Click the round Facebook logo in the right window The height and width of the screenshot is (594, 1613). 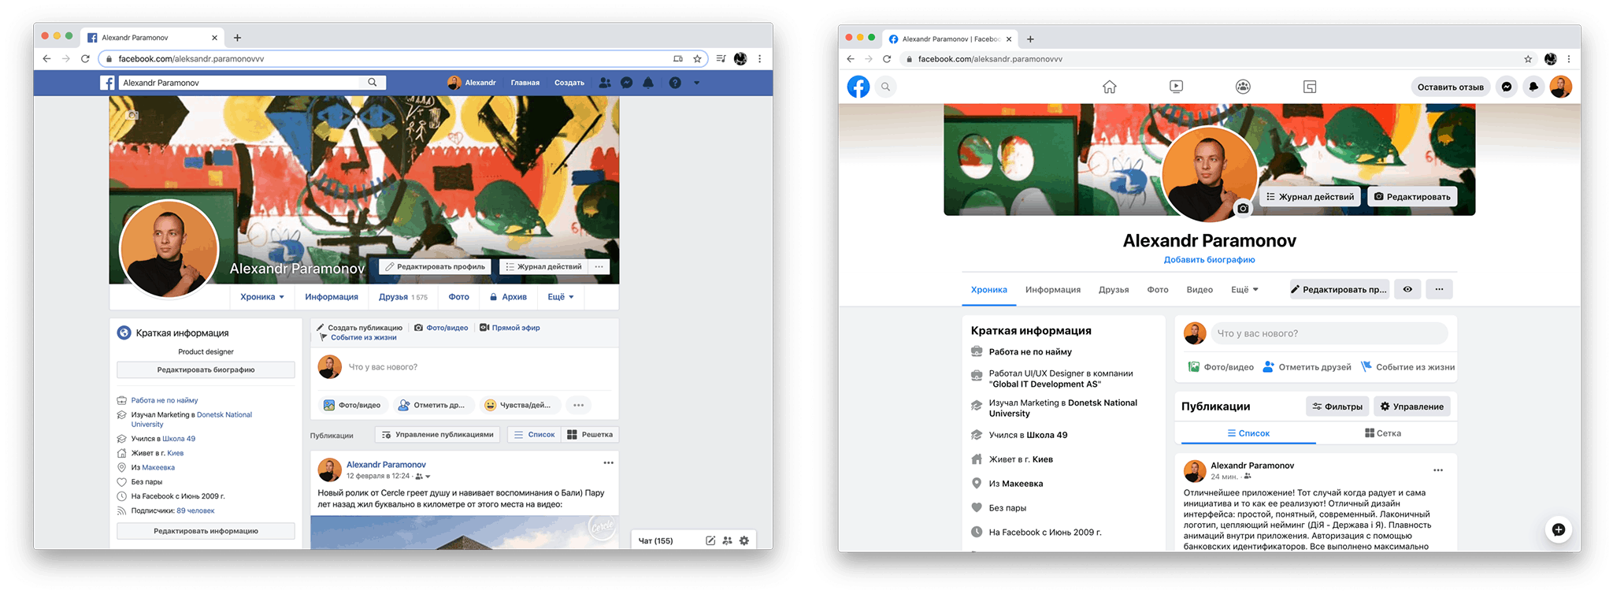click(x=858, y=87)
